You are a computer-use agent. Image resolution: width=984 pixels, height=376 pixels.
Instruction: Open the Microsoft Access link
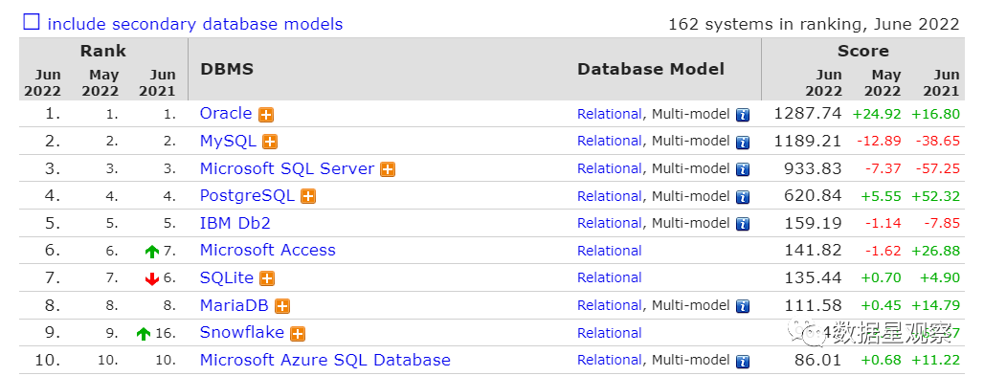pos(268,250)
